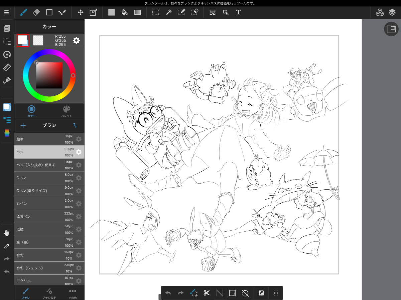This screenshot has width=401, height=300.
Task: Switch to the ブラシ bottom tab
Action: click(26, 293)
